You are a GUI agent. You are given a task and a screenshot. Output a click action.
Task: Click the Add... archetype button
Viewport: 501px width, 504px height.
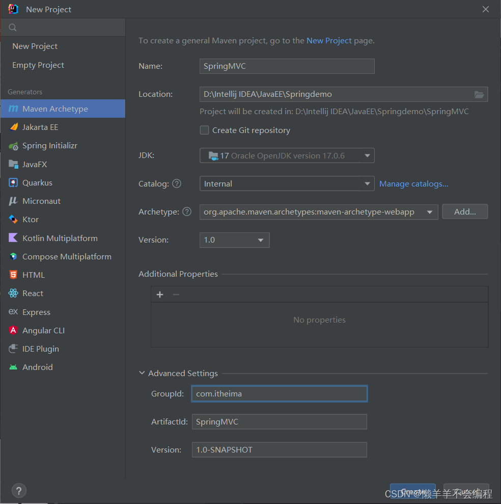465,211
